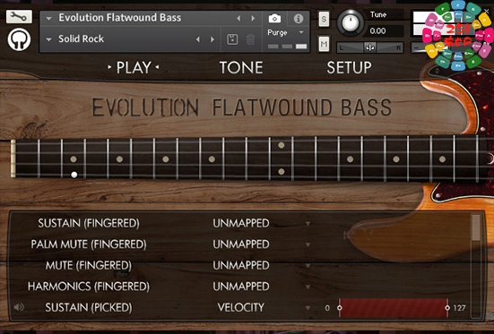This screenshot has height=334, width=494.
Task: Mute the instrument with M button
Action: [324, 44]
